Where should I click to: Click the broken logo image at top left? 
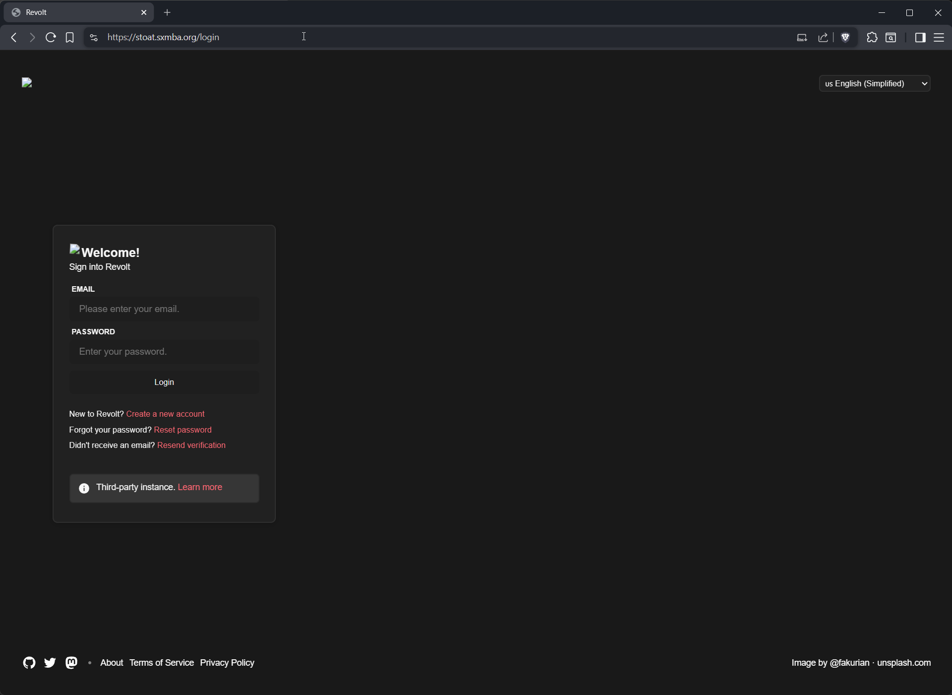coord(27,82)
